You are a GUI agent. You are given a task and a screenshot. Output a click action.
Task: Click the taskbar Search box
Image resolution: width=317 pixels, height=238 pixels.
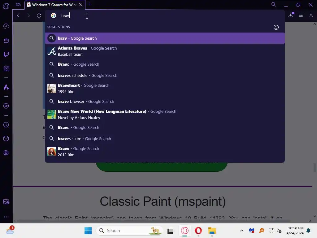(129, 231)
